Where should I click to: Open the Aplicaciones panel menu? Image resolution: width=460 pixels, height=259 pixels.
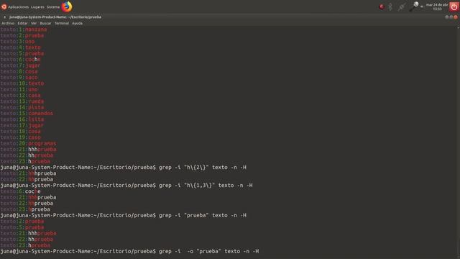(x=19, y=6)
